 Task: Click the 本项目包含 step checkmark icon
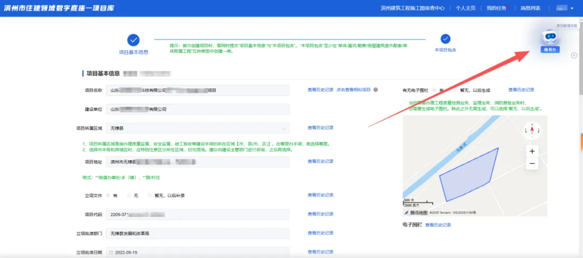(445, 39)
